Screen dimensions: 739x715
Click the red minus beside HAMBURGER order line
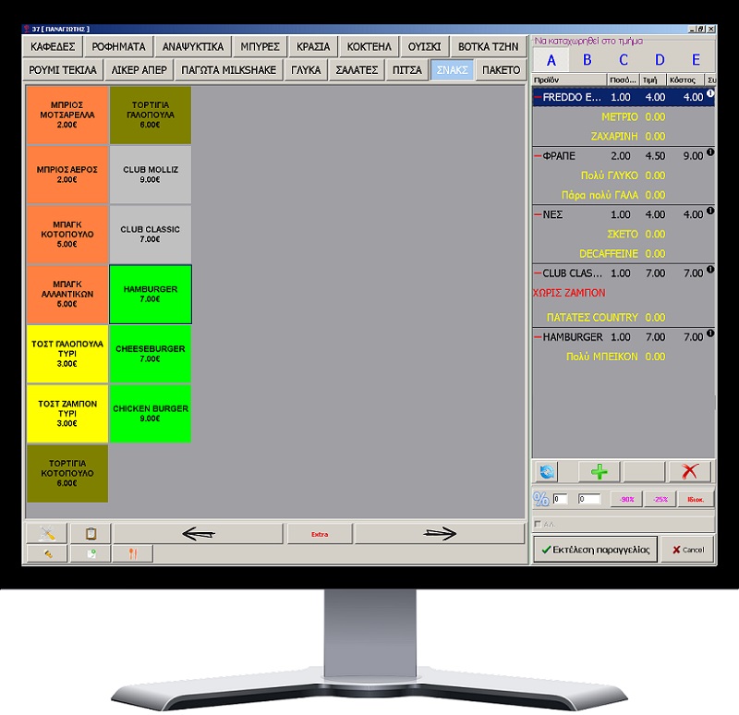538,337
